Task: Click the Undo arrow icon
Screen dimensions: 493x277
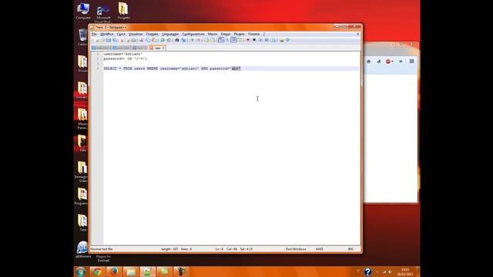Action: [163, 40]
